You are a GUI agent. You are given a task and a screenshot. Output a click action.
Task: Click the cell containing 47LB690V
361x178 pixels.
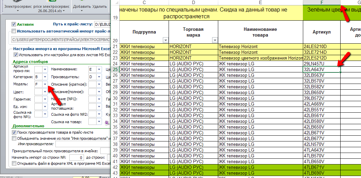(322, 173)
